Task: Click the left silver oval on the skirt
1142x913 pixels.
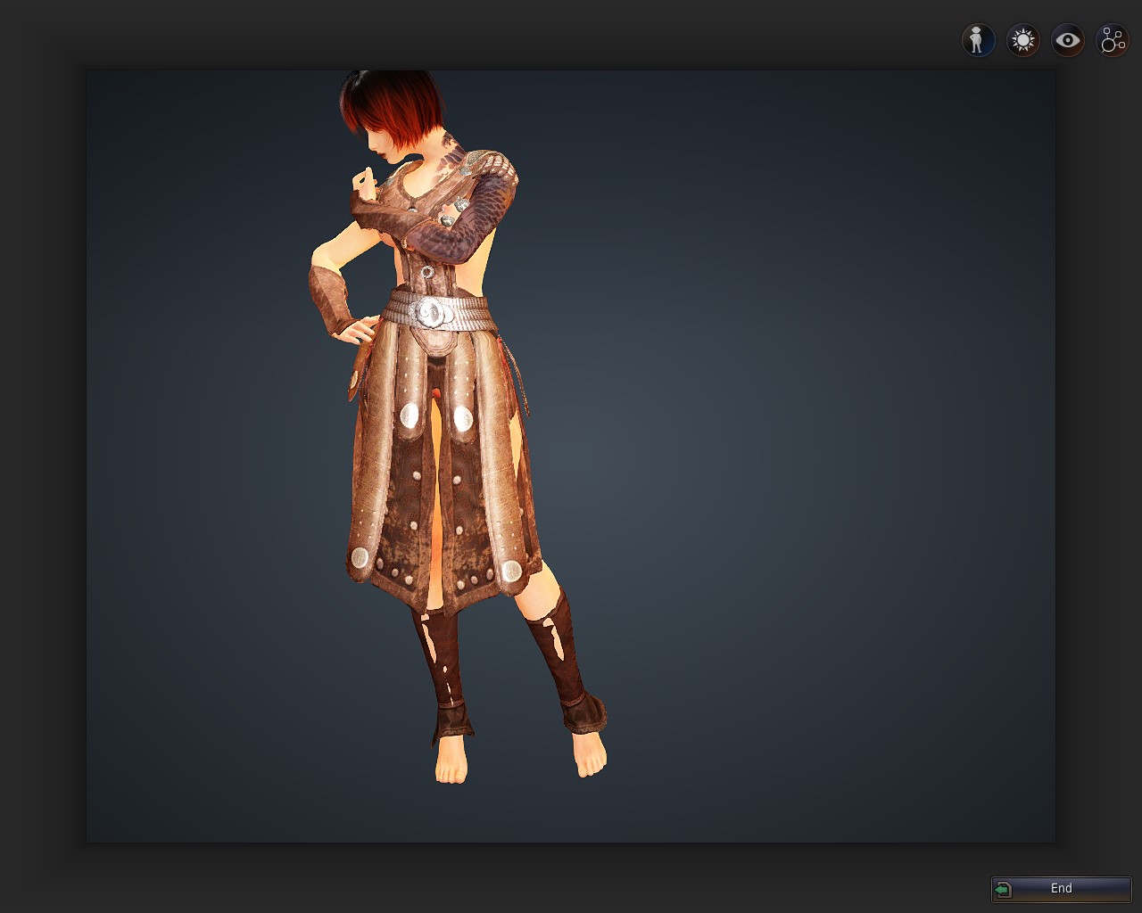Action: point(410,416)
